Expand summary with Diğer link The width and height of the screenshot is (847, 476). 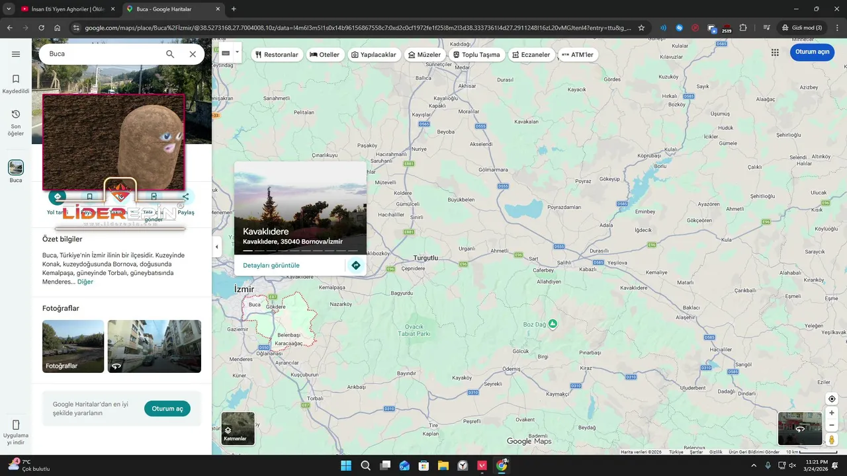[x=85, y=282]
